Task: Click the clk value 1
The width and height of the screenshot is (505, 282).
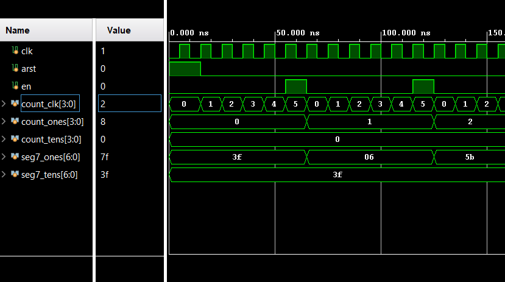Action: pos(103,51)
